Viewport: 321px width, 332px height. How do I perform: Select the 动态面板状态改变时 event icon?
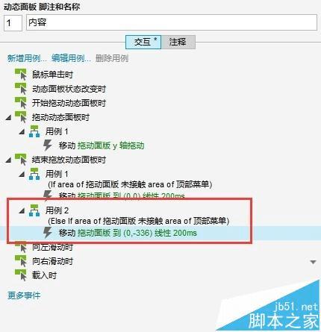click(x=21, y=89)
